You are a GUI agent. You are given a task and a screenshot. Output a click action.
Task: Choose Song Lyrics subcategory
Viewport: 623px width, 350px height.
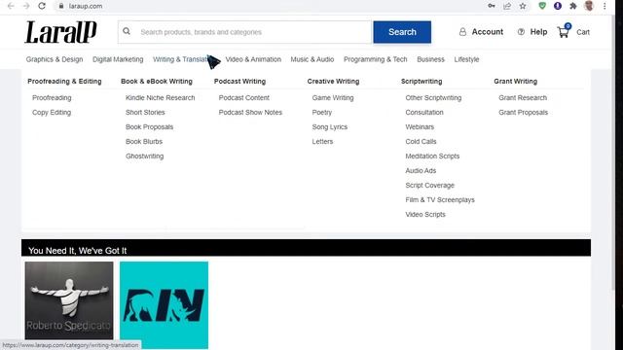329,127
